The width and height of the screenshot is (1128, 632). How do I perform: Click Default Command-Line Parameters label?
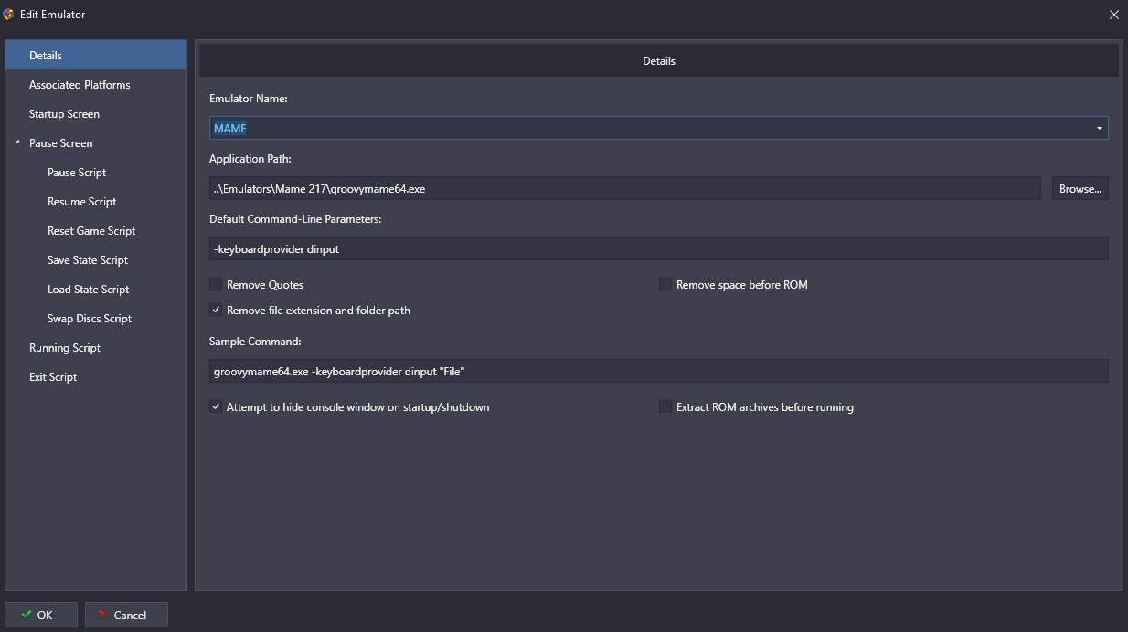(x=295, y=219)
